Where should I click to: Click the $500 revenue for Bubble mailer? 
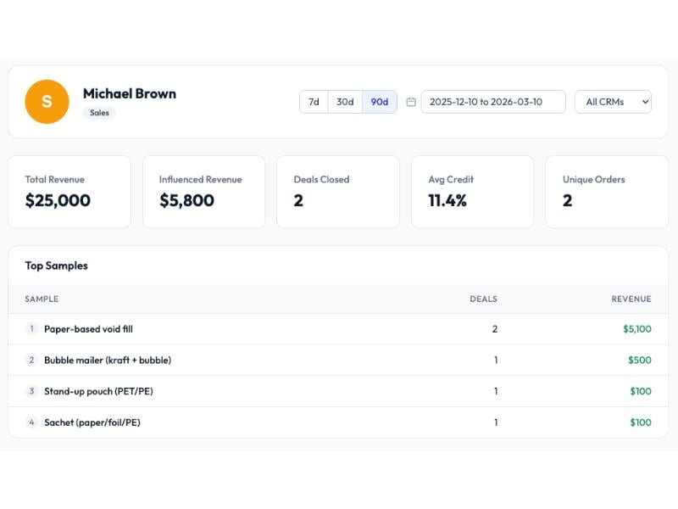pos(640,360)
